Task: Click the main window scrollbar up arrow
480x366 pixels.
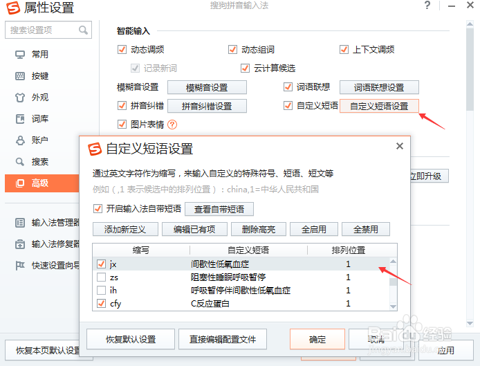Action: (470, 24)
